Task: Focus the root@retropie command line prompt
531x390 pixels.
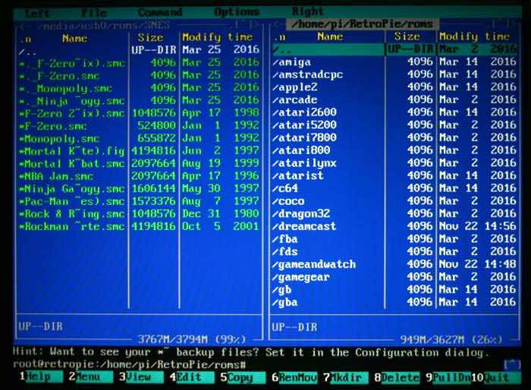Action: 129,365
